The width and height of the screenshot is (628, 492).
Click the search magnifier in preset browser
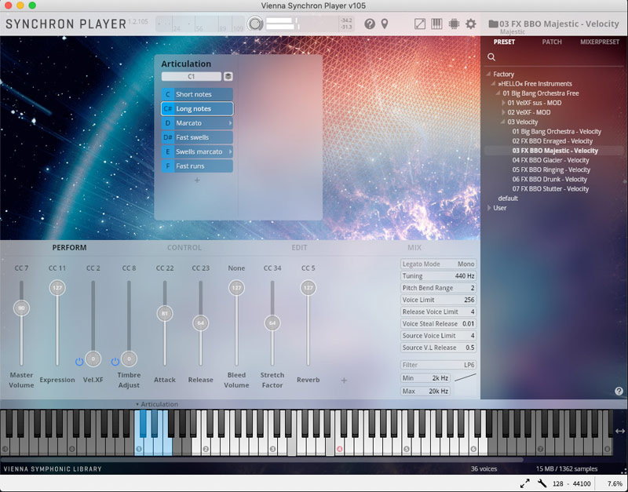tap(491, 57)
